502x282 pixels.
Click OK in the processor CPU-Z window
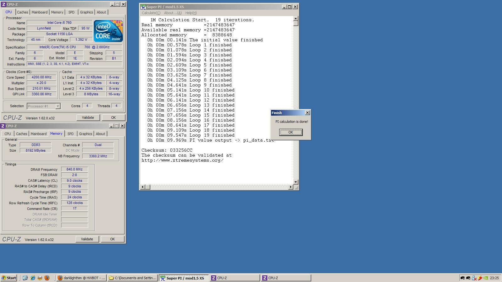tap(113, 118)
